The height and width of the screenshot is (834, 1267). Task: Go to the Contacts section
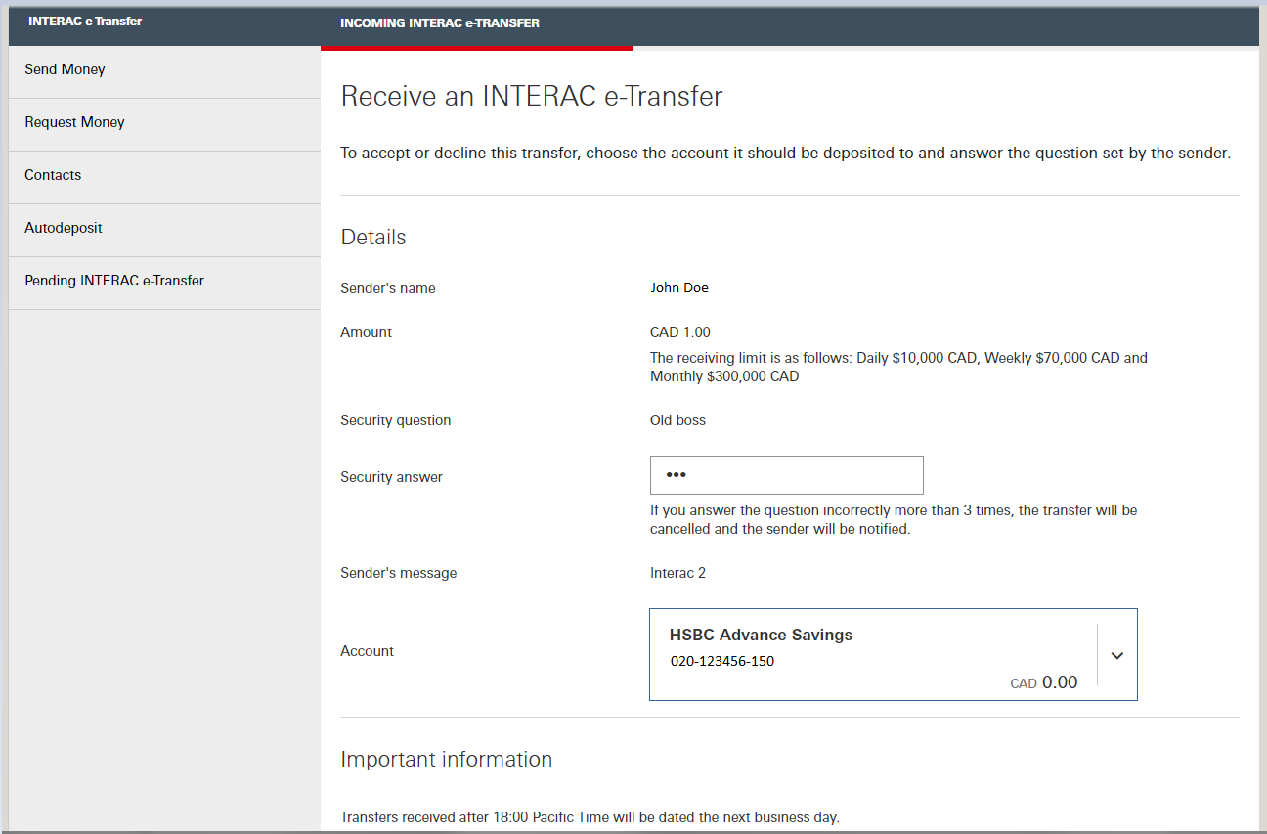pyautogui.click(x=164, y=176)
